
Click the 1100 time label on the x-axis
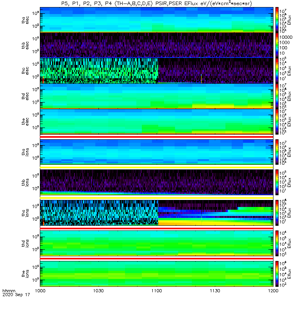point(157,291)
